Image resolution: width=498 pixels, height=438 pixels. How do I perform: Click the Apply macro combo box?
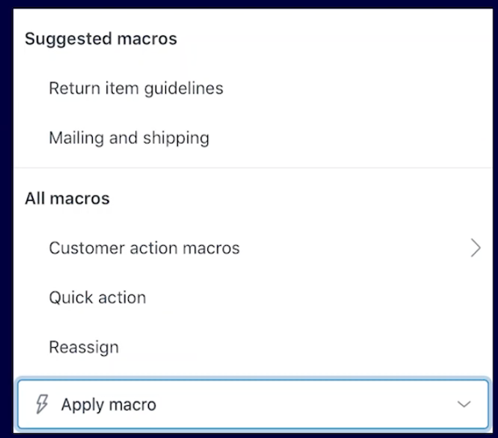(253, 404)
